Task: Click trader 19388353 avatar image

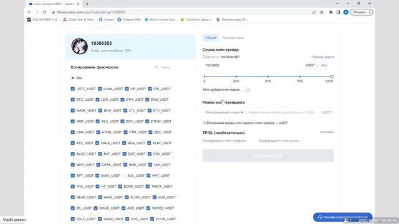Action: point(79,46)
